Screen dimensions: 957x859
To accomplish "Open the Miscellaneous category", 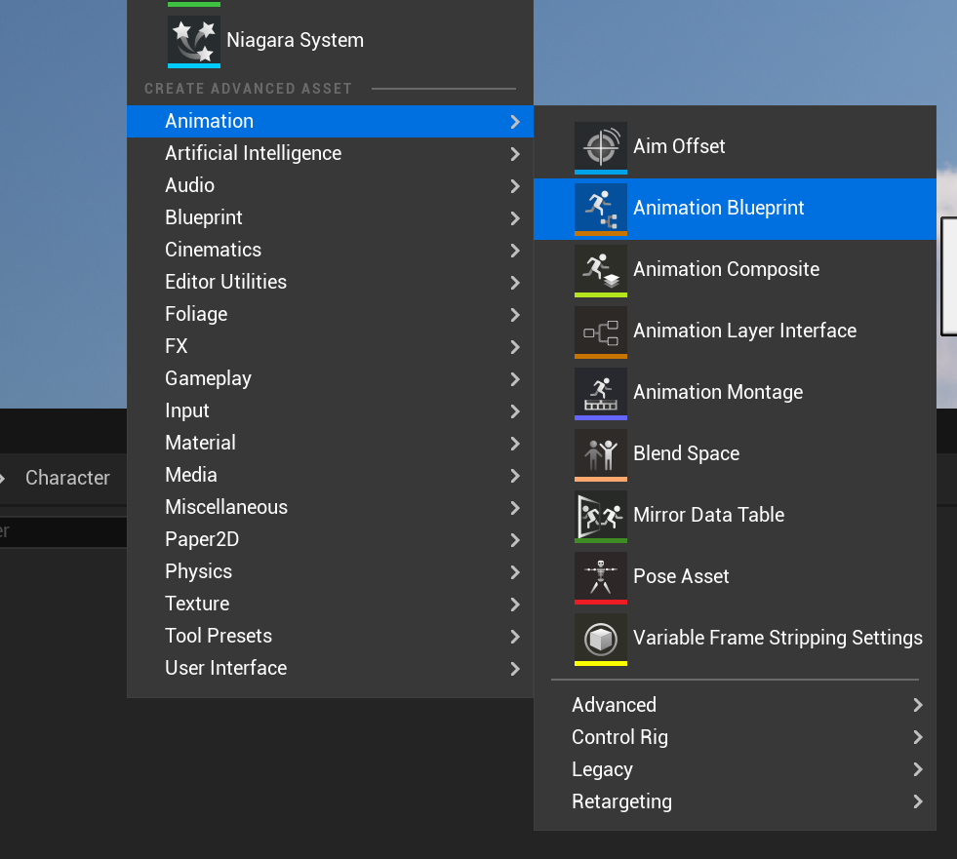I will click(x=330, y=508).
